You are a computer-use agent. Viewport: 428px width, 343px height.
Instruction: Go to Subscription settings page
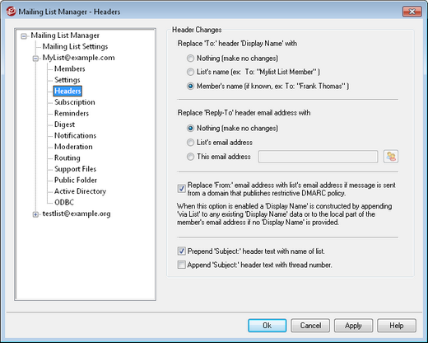tap(75, 102)
